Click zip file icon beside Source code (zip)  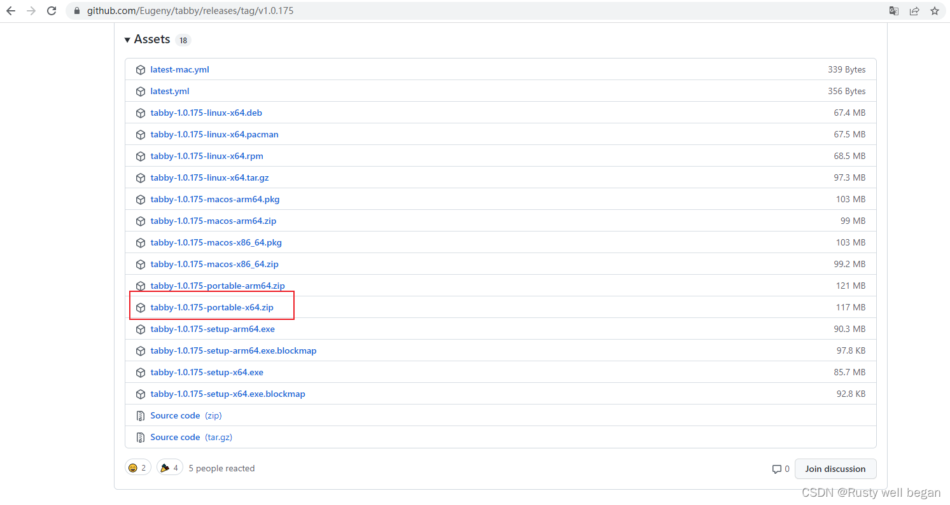point(141,415)
